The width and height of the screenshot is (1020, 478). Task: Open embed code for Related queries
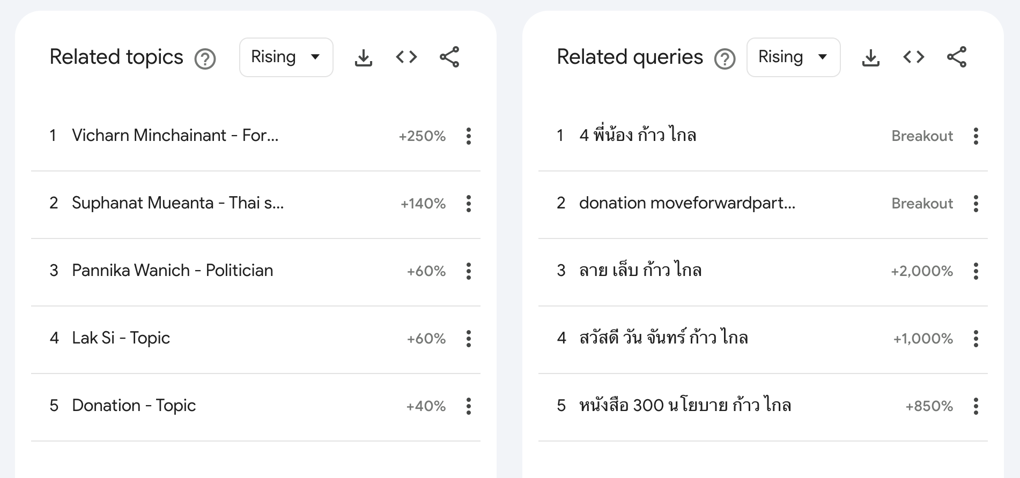tap(914, 57)
